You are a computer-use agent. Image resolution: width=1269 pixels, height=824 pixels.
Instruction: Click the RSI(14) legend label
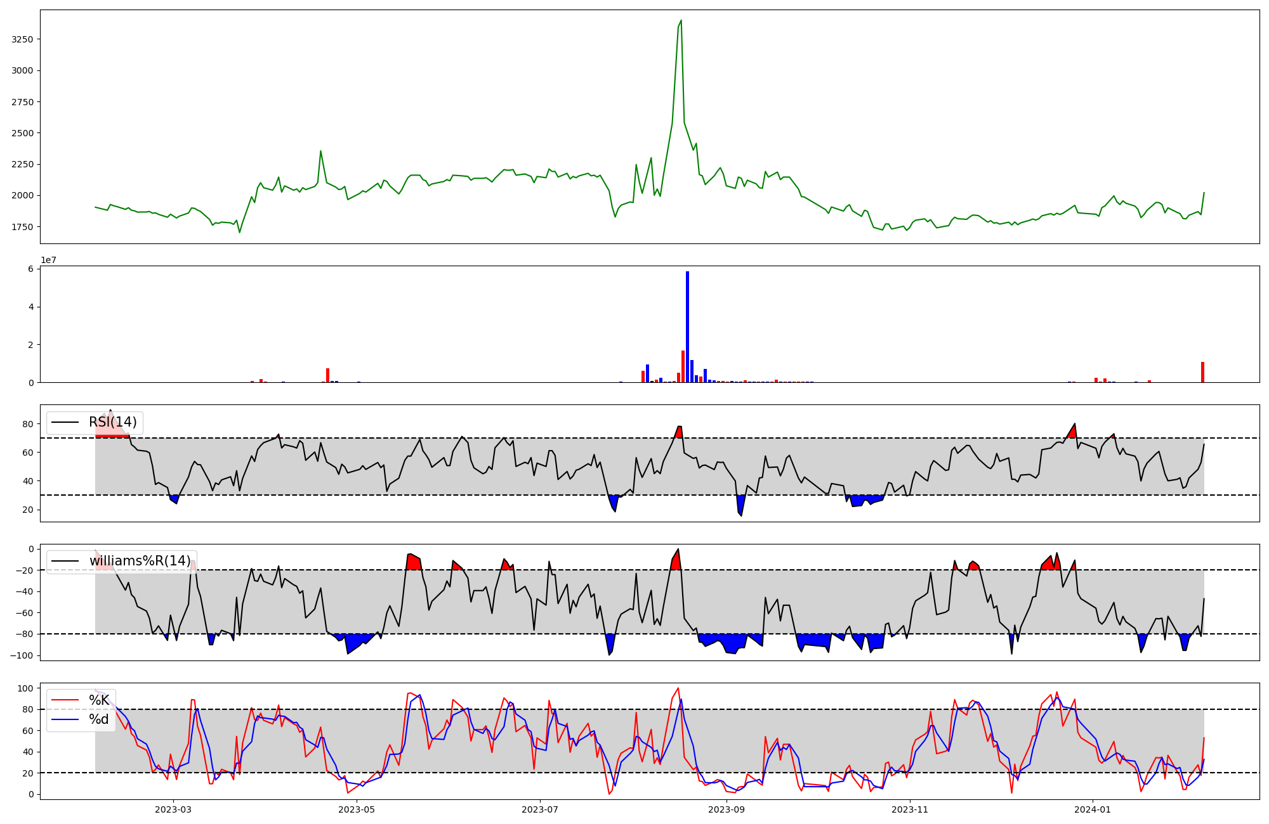(112, 422)
